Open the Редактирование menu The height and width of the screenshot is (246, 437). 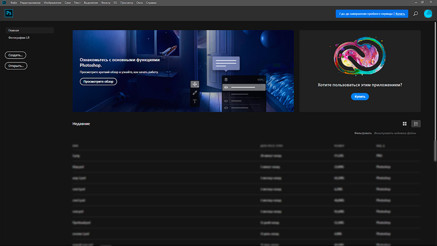click(x=30, y=3)
